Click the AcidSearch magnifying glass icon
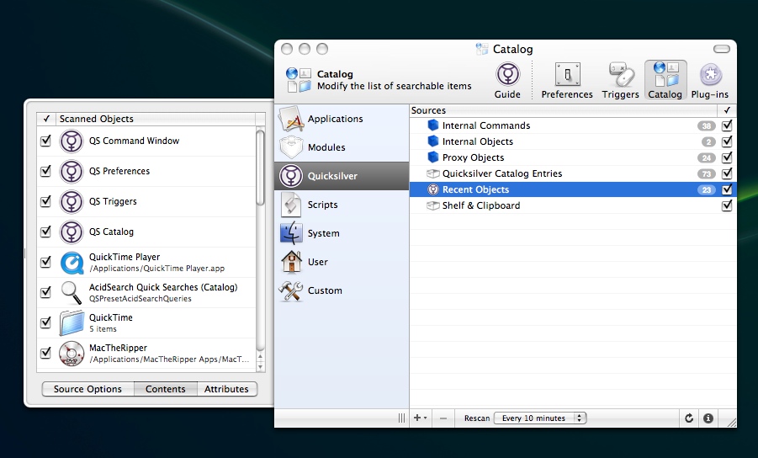The image size is (758, 458). coord(72,293)
